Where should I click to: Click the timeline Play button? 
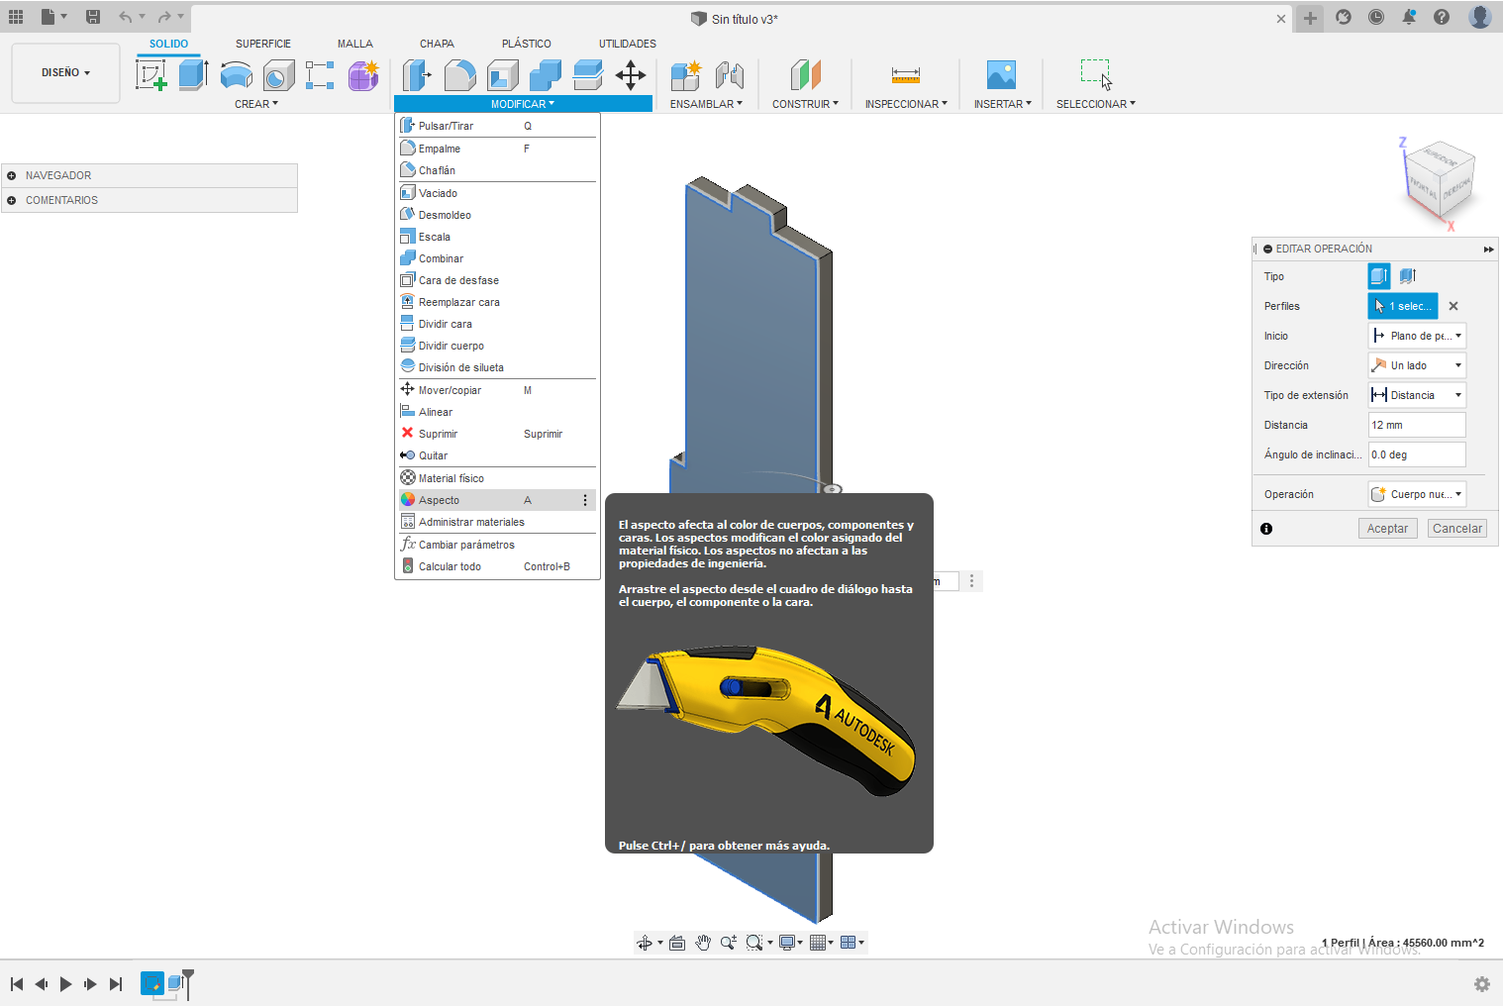click(65, 984)
